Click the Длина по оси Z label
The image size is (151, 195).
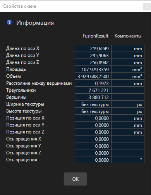tap(22, 62)
